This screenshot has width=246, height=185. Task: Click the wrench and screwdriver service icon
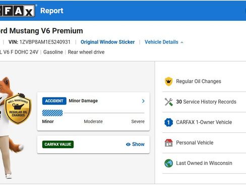point(168,102)
